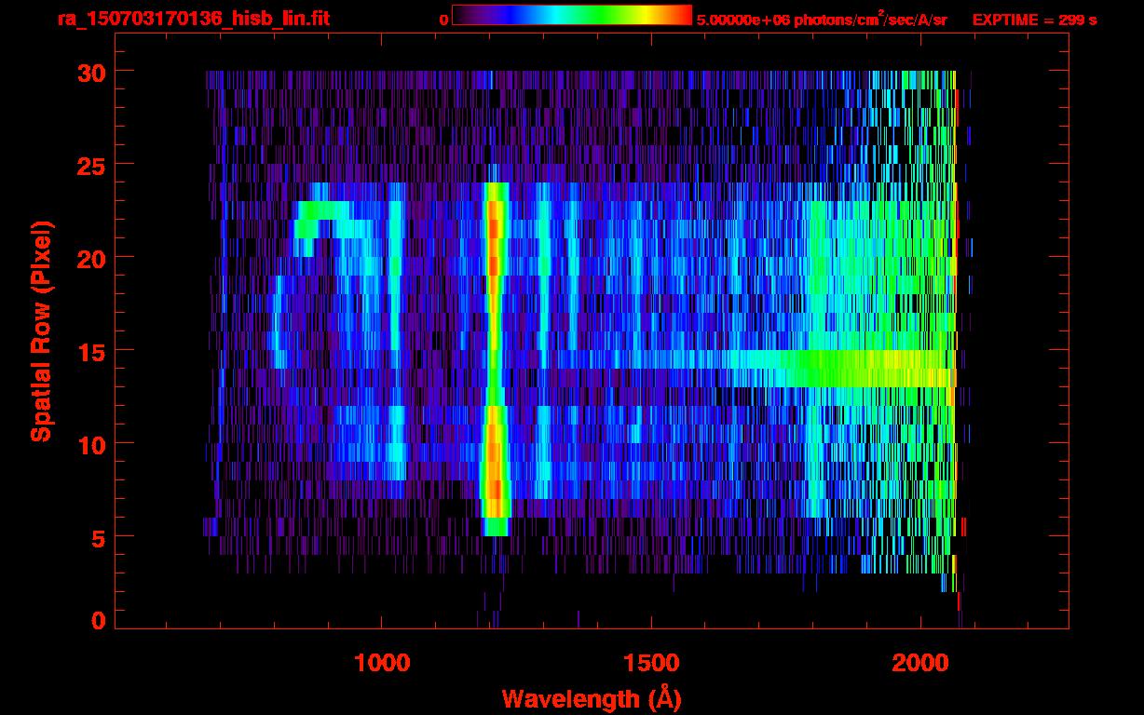Click the color bar minimum label 0
The height and width of the screenshot is (715, 1144).
(443, 20)
